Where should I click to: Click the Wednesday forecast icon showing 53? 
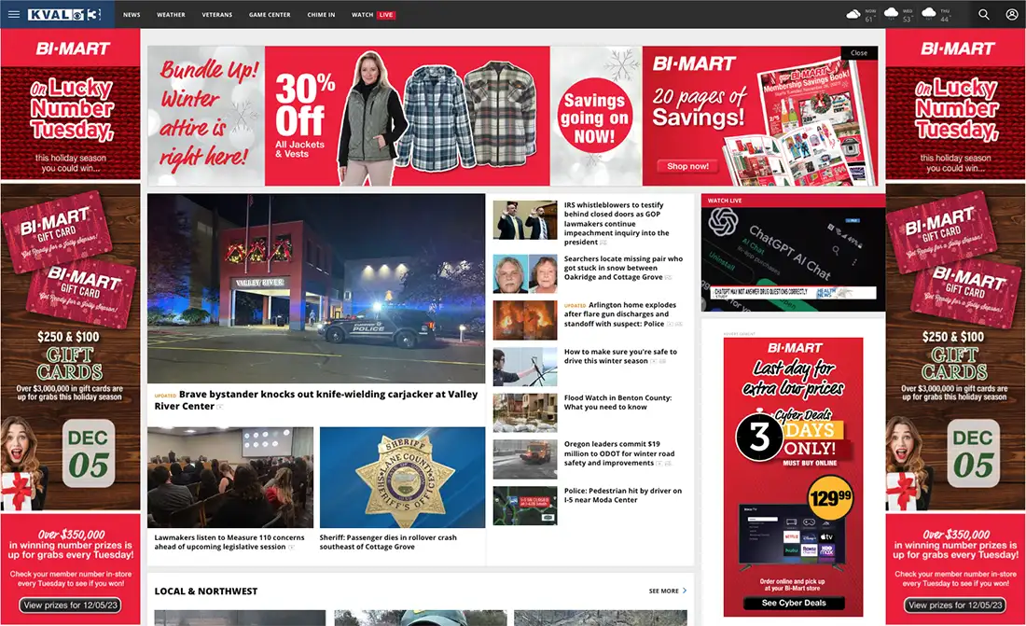point(891,13)
